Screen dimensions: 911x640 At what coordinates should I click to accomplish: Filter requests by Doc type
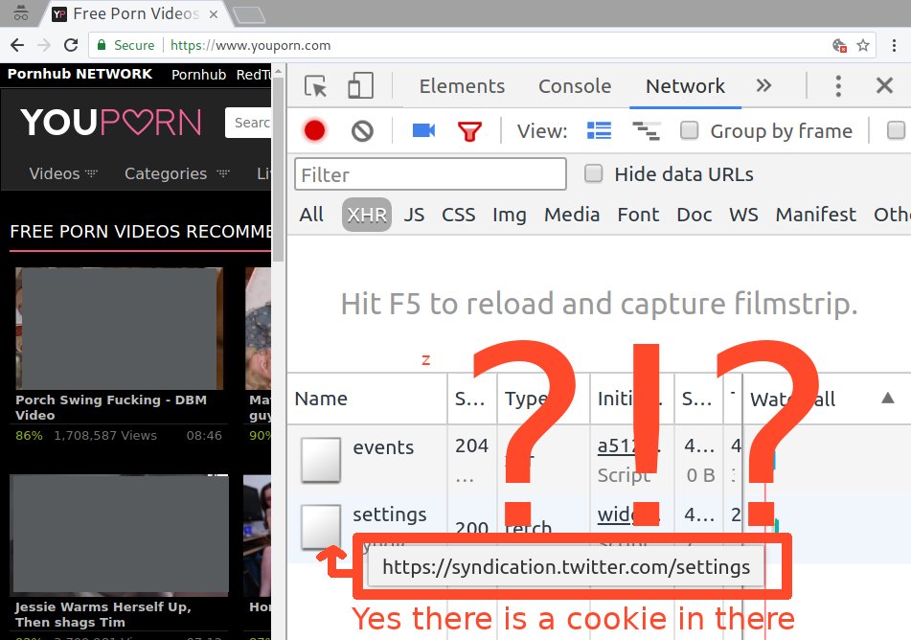click(x=695, y=215)
